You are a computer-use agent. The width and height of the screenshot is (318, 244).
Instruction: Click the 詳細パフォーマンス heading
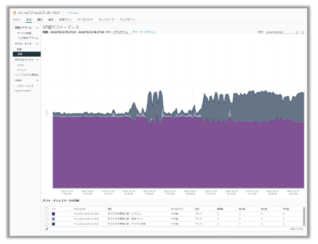click(61, 27)
